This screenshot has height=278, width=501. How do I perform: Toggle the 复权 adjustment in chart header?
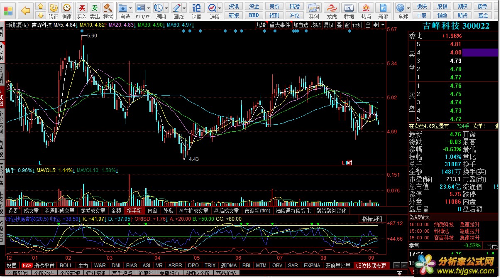pos(329,25)
